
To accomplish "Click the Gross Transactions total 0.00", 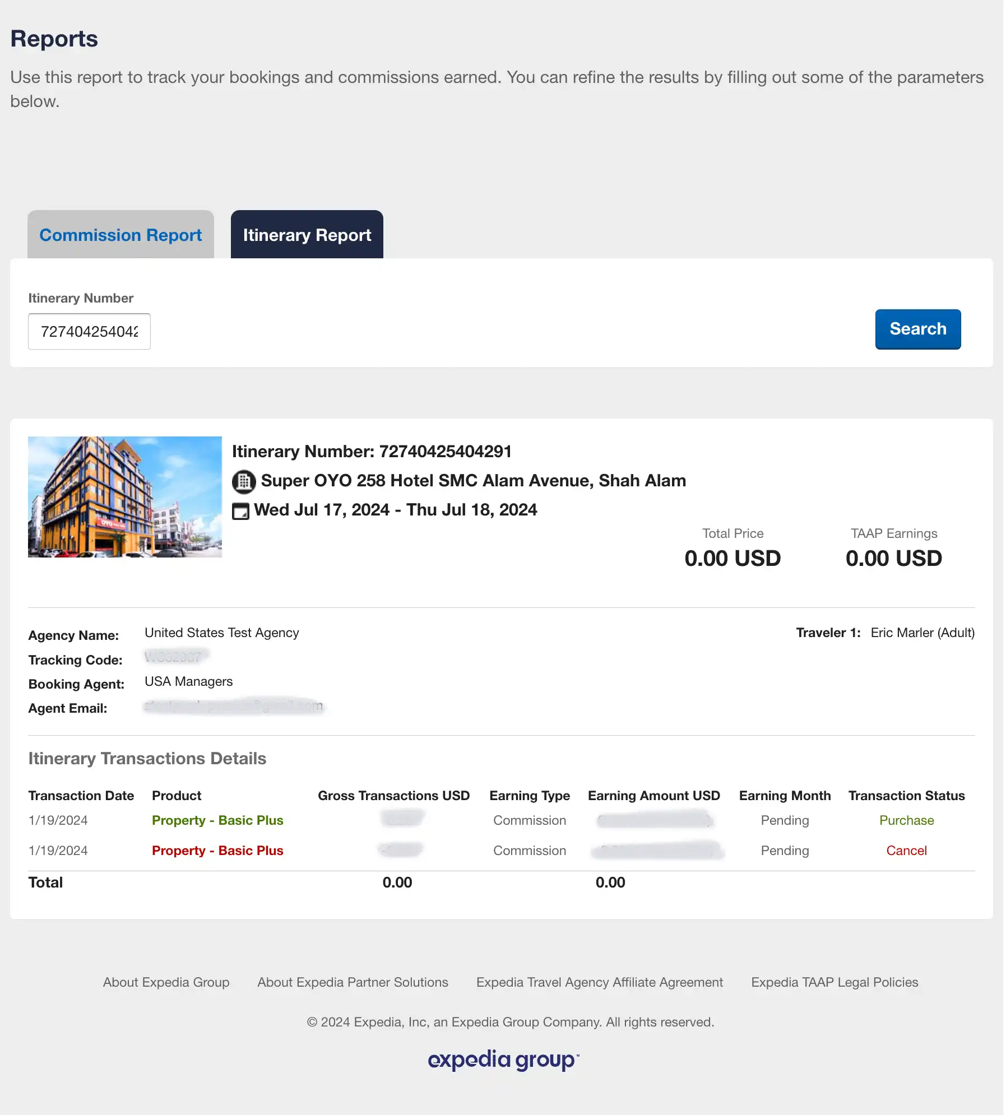I will point(397,882).
